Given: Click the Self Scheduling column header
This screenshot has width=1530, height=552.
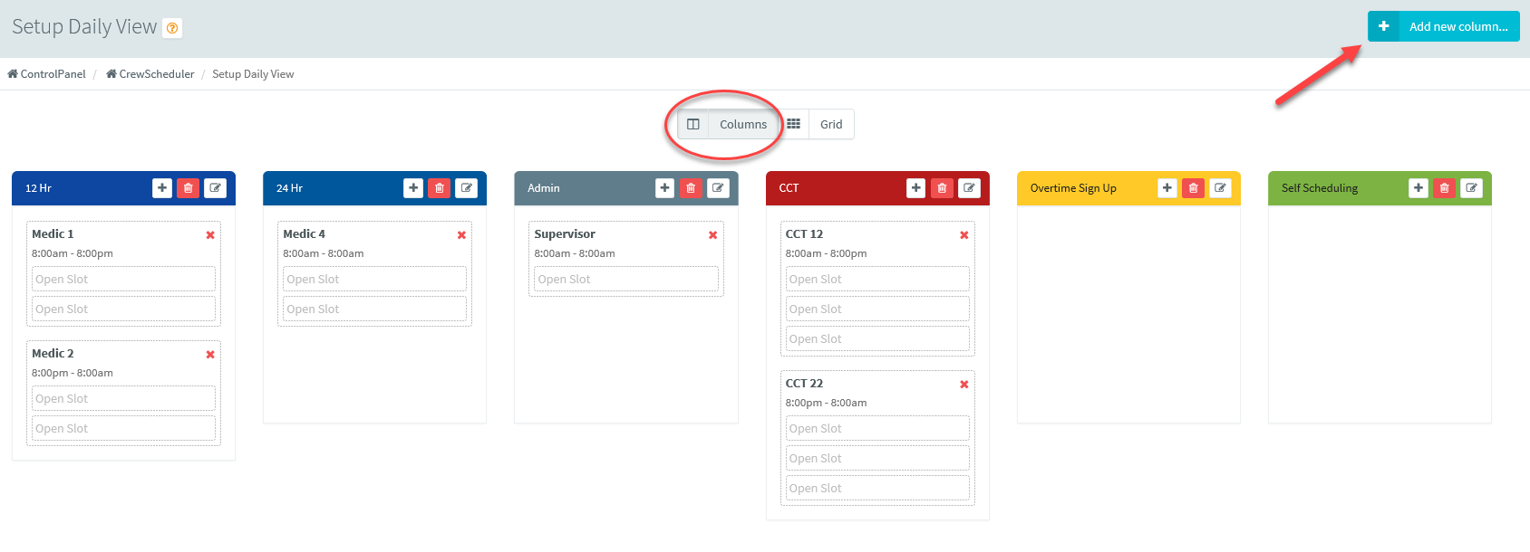Looking at the screenshot, I should [1380, 188].
